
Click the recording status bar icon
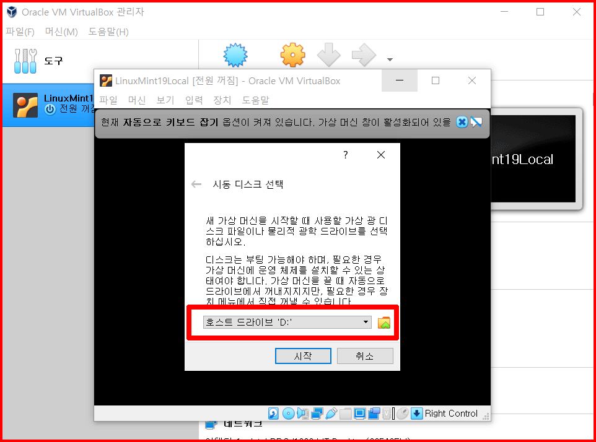(374, 413)
